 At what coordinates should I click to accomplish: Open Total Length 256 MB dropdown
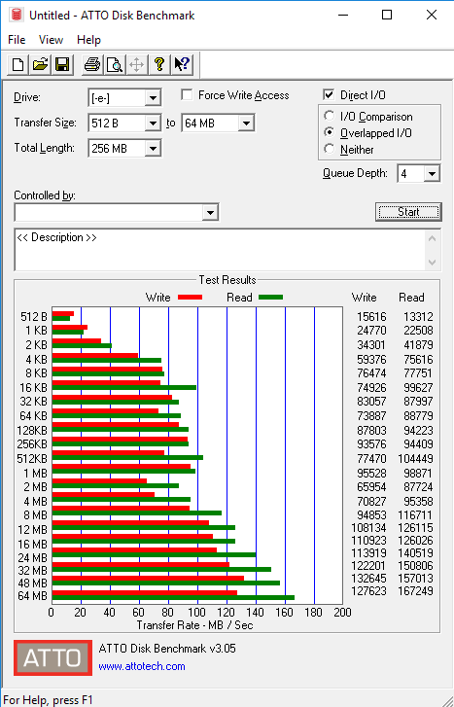click(153, 149)
